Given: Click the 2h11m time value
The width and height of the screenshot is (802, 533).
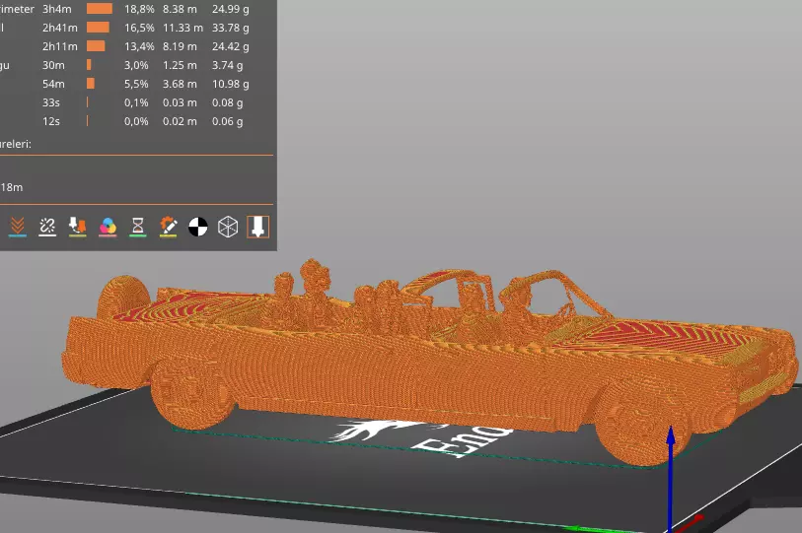Looking at the screenshot, I should point(60,46).
